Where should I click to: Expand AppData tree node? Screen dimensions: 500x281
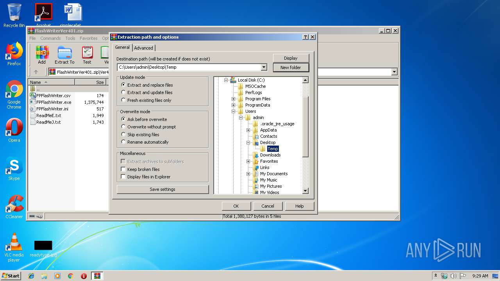(x=248, y=130)
